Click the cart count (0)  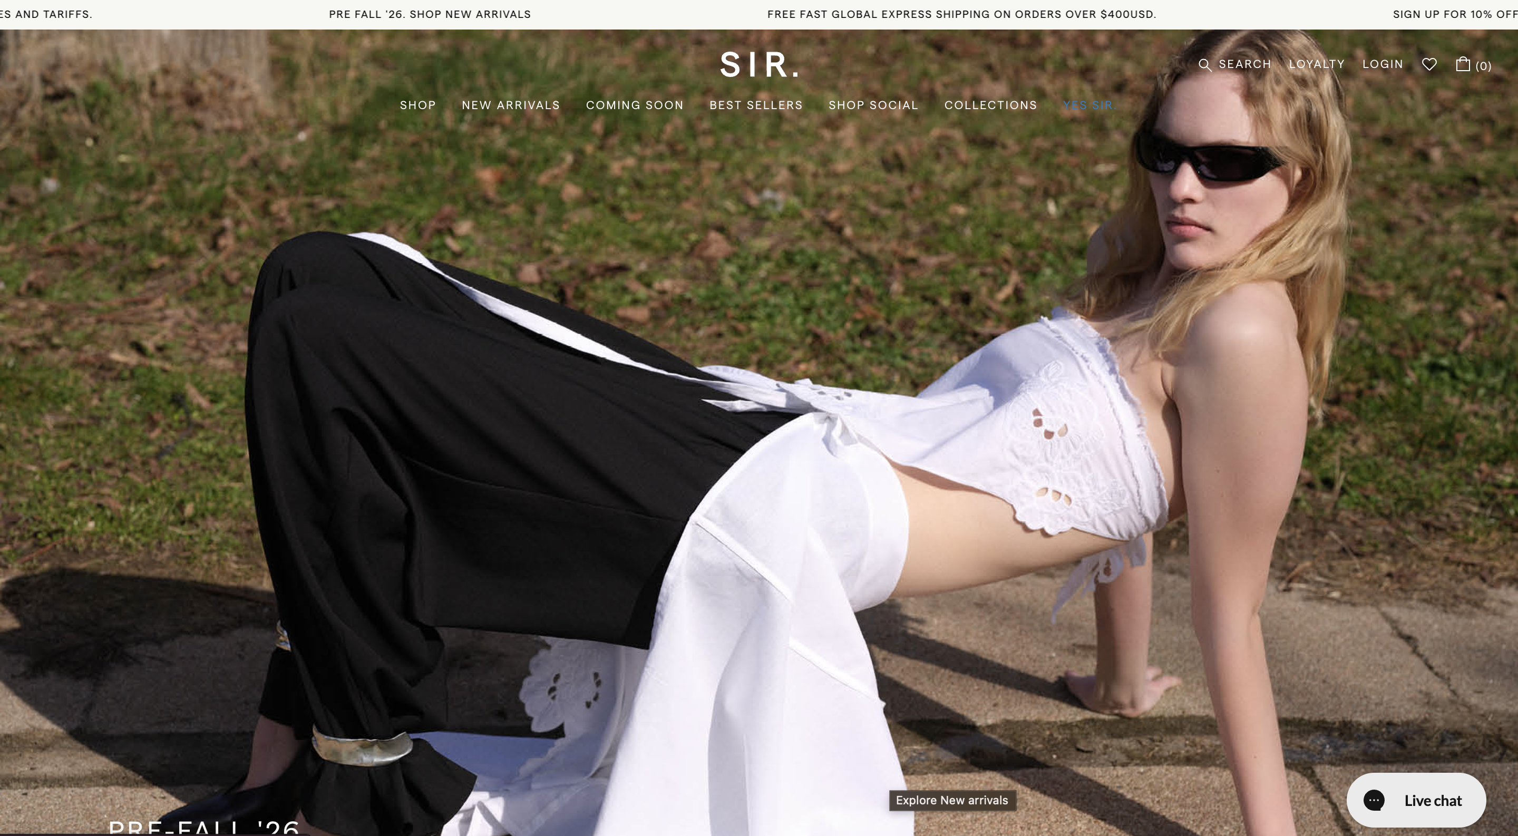[x=1483, y=66]
